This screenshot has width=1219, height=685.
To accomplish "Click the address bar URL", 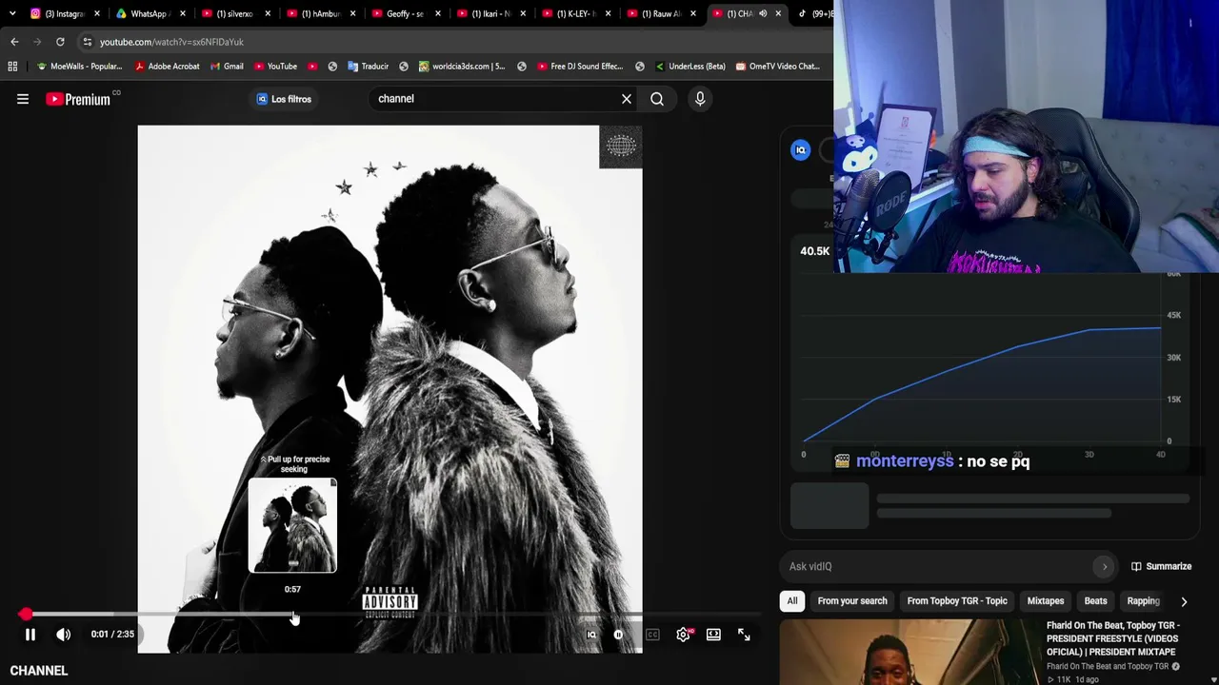I will [x=171, y=42].
